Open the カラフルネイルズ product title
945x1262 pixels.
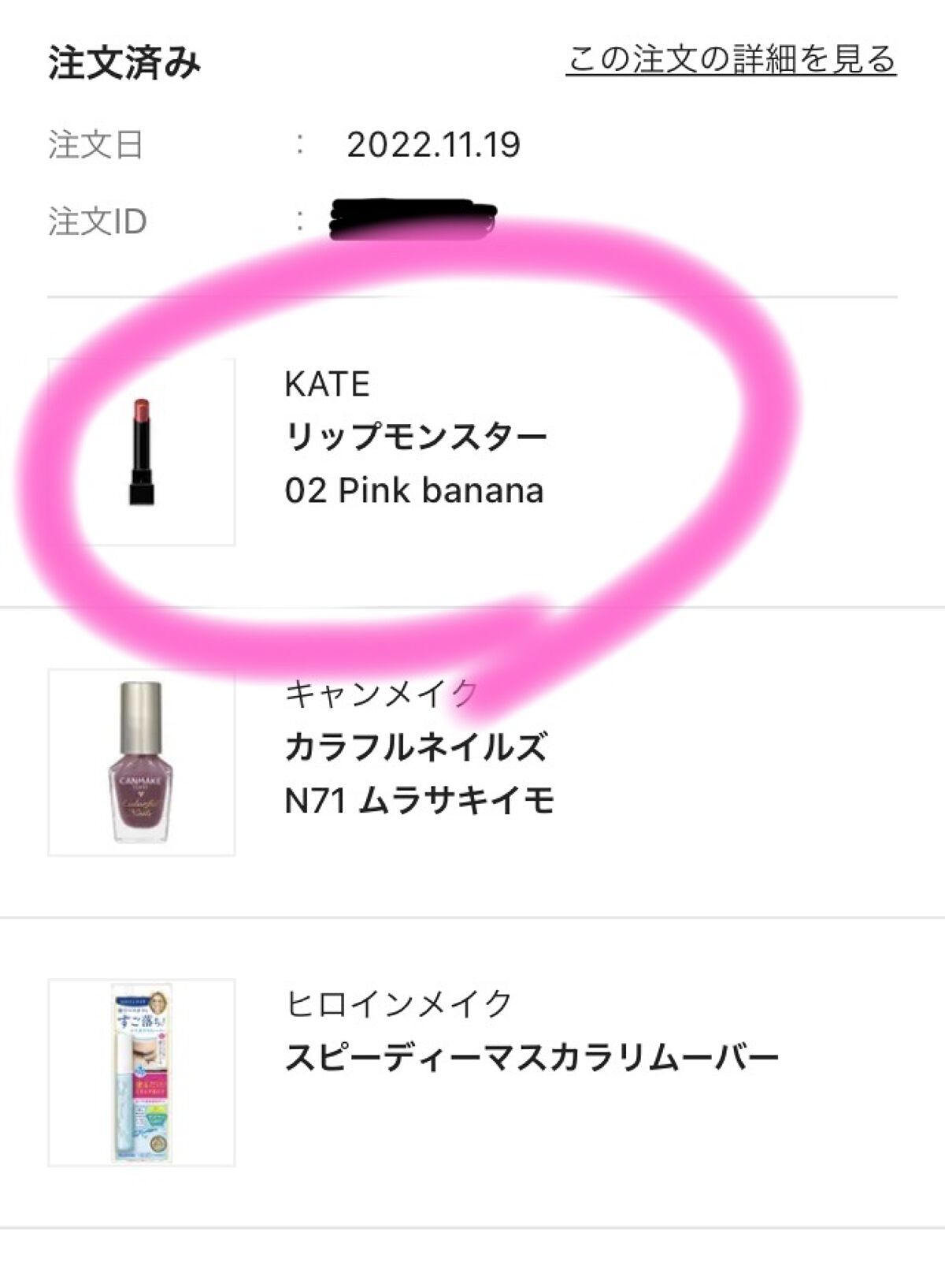tap(416, 747)
